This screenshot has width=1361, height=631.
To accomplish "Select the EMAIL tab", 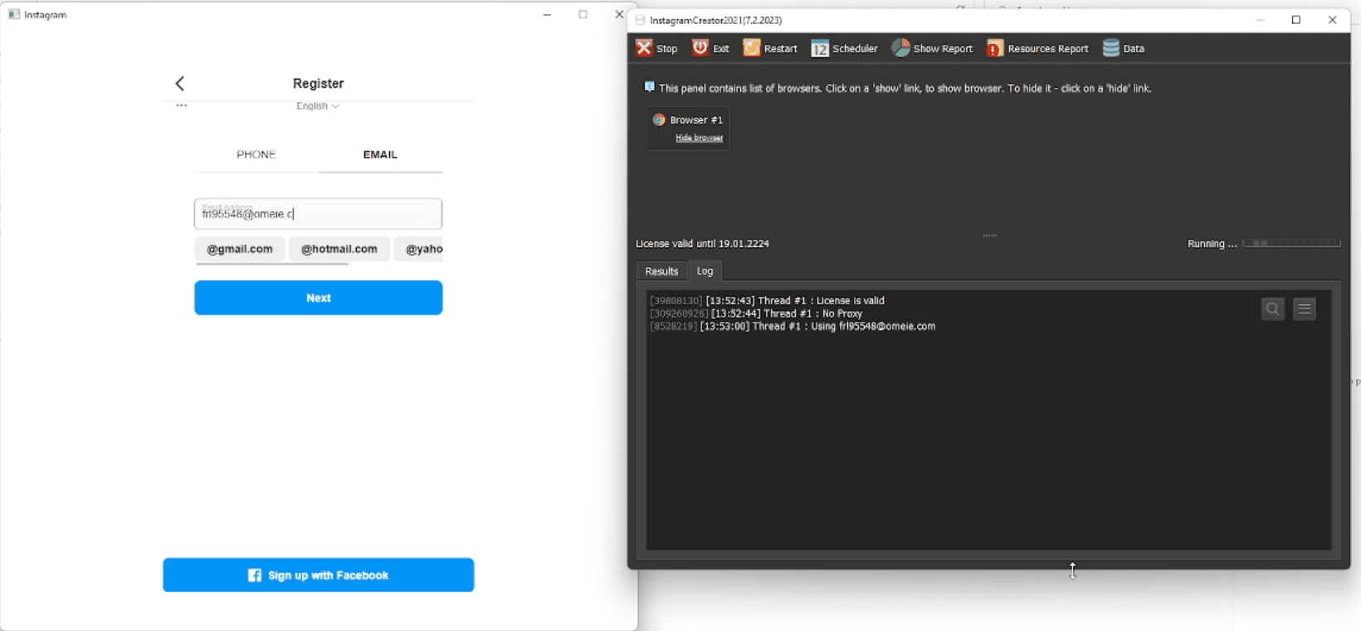I will click(380, 155).
